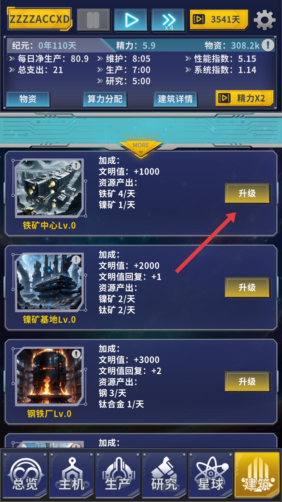Image resolution: width=282 pixels, height=502 pixels.
Task: Click 升级 for 铁矿中心
Action: 247,193
